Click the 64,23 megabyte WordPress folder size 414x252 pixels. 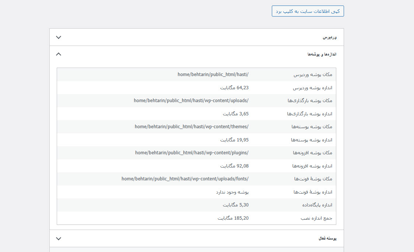tap(234, 88)
